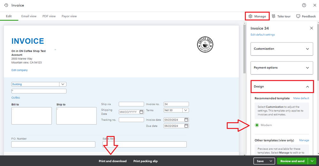The width and height of the screenshot is (319, 166).
Task: Click the Make default link
Action: pos(301,98)
